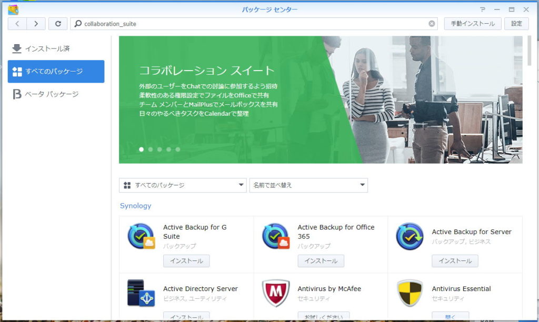This screenshot has height=322, width=539.
Task: Select すべてのパッケージ in the sidebar
Action: [56, 72]
